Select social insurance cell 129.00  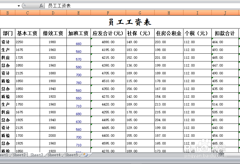point(140,127)
